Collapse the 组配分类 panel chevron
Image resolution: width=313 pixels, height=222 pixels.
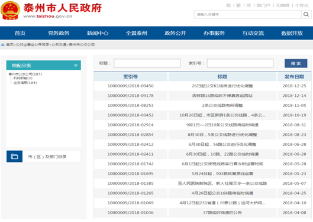[76, 65]
